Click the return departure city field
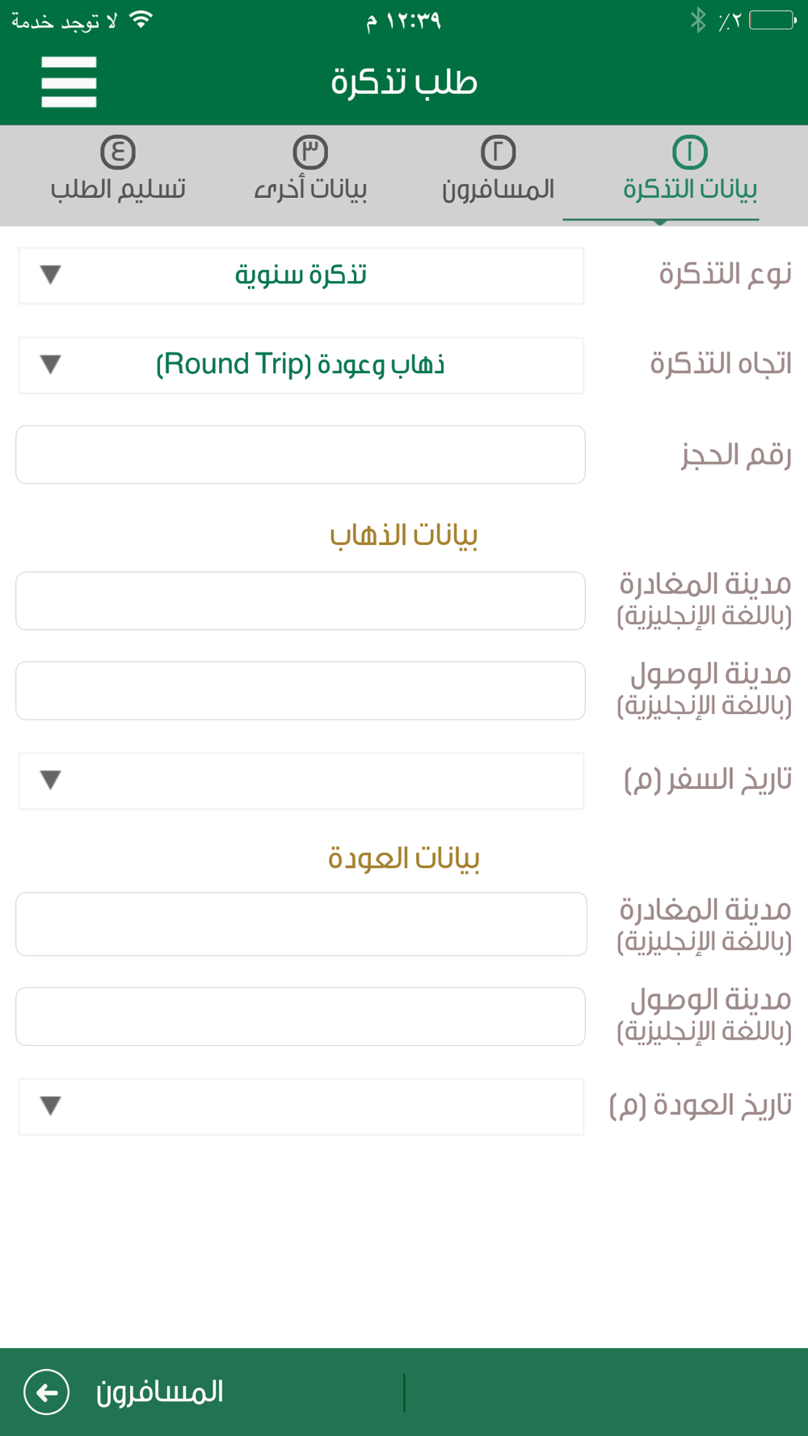Screen dimensions: 808x1436 [x=301, y=924]
